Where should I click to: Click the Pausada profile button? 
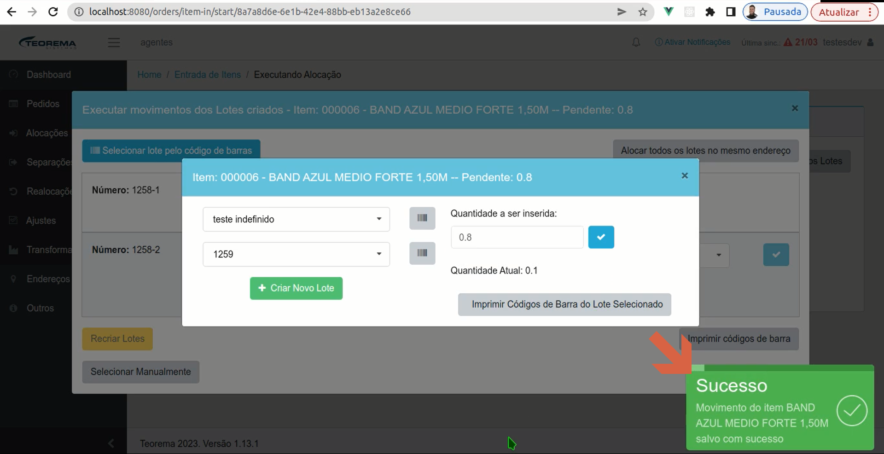[x=775, y=12]
